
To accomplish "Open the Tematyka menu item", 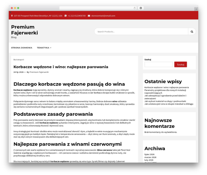I will point(43,48).
